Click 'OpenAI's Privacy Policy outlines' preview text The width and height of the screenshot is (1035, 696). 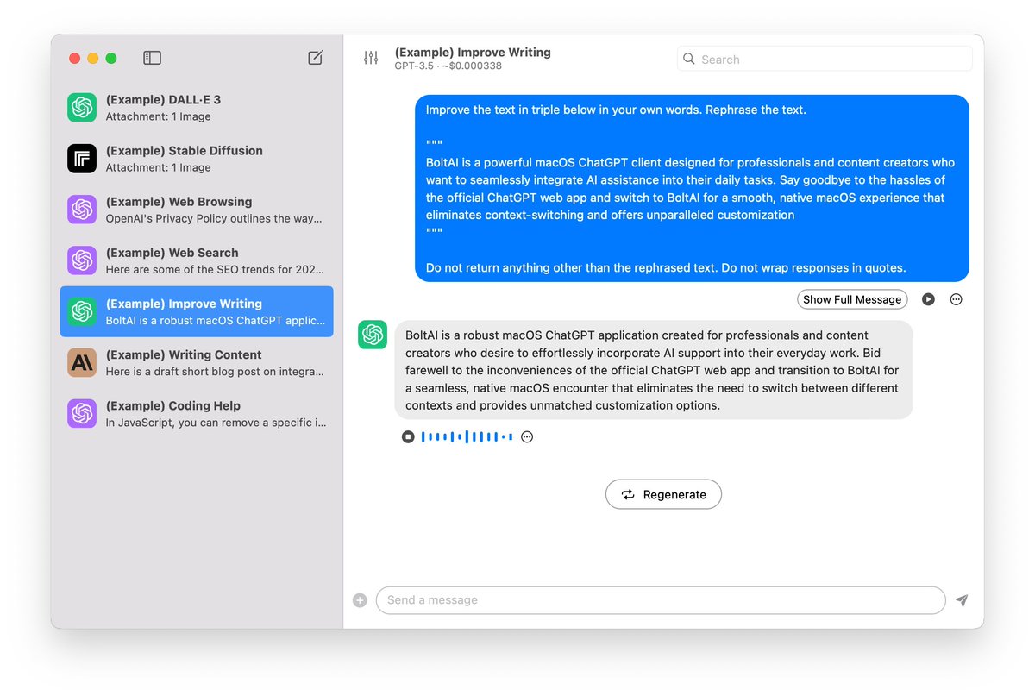[x=214, y=218]
